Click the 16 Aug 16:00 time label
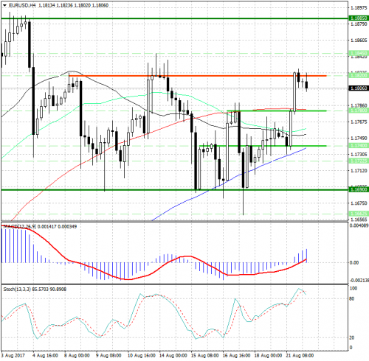369x361 pixels. point(236,356)
